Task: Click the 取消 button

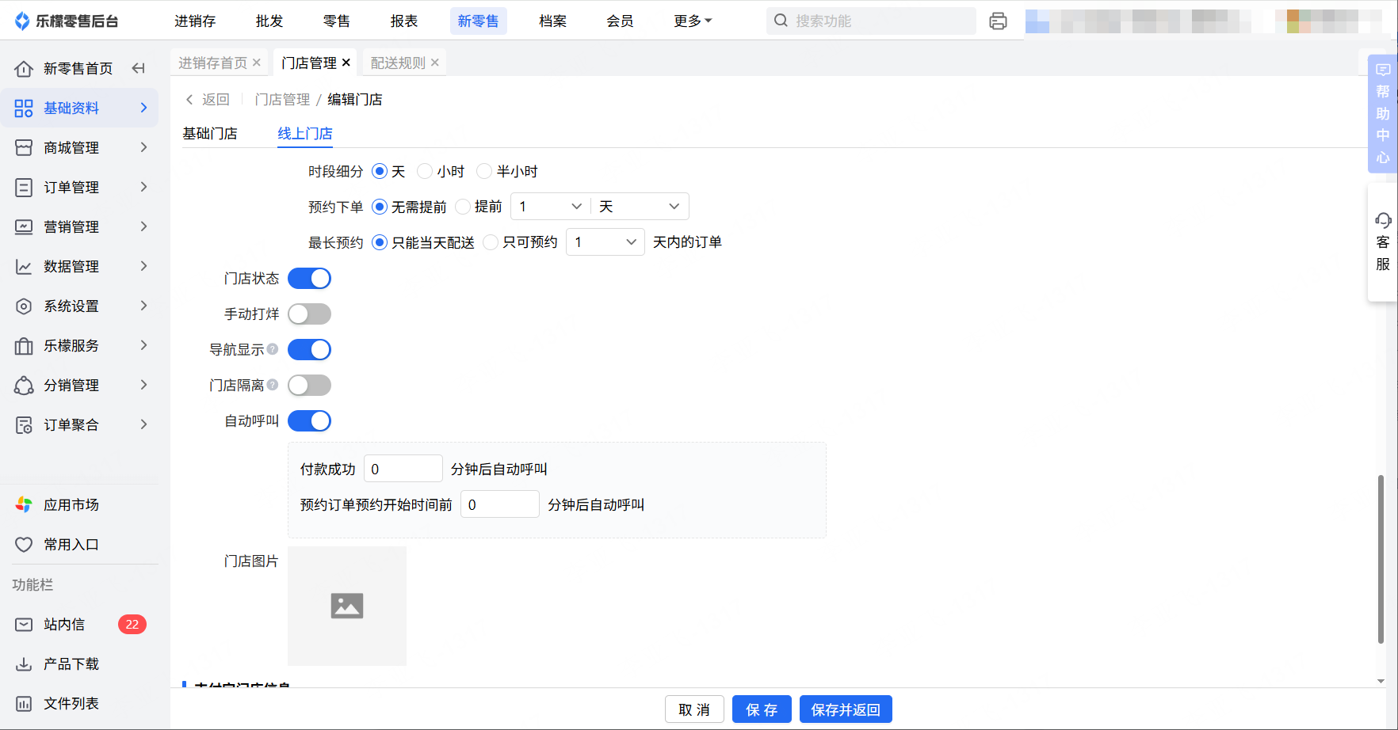Action: coord(694,709)
